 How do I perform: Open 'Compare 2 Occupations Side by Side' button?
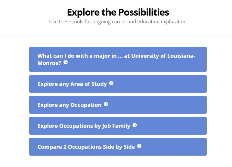click(x=118, y=147)
